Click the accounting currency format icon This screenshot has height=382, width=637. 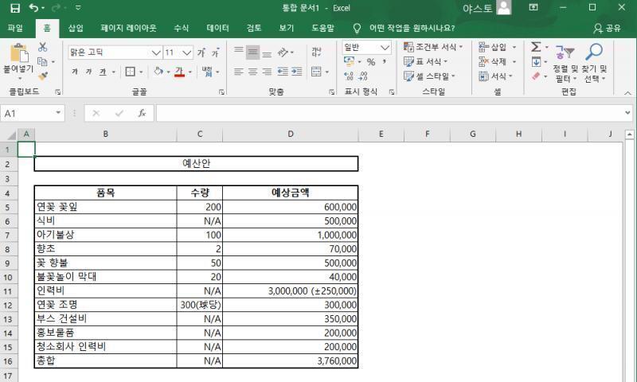349,62
